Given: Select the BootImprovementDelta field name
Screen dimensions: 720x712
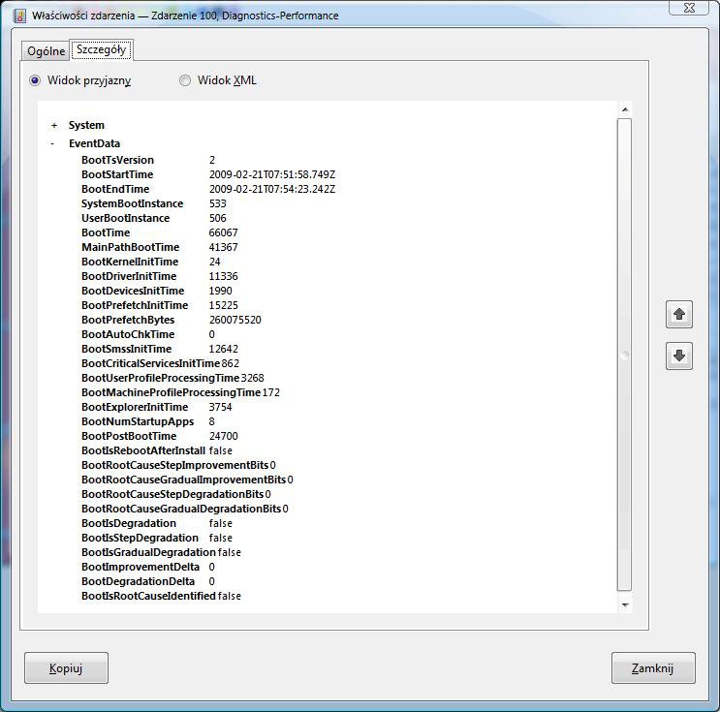Looking at the screenshot, I should (141, 568).
